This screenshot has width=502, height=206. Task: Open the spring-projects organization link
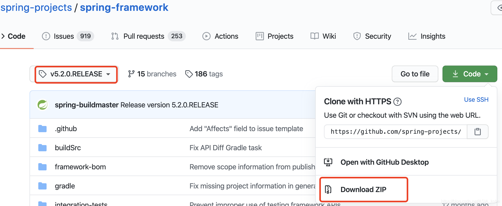[x=36, y=7]
